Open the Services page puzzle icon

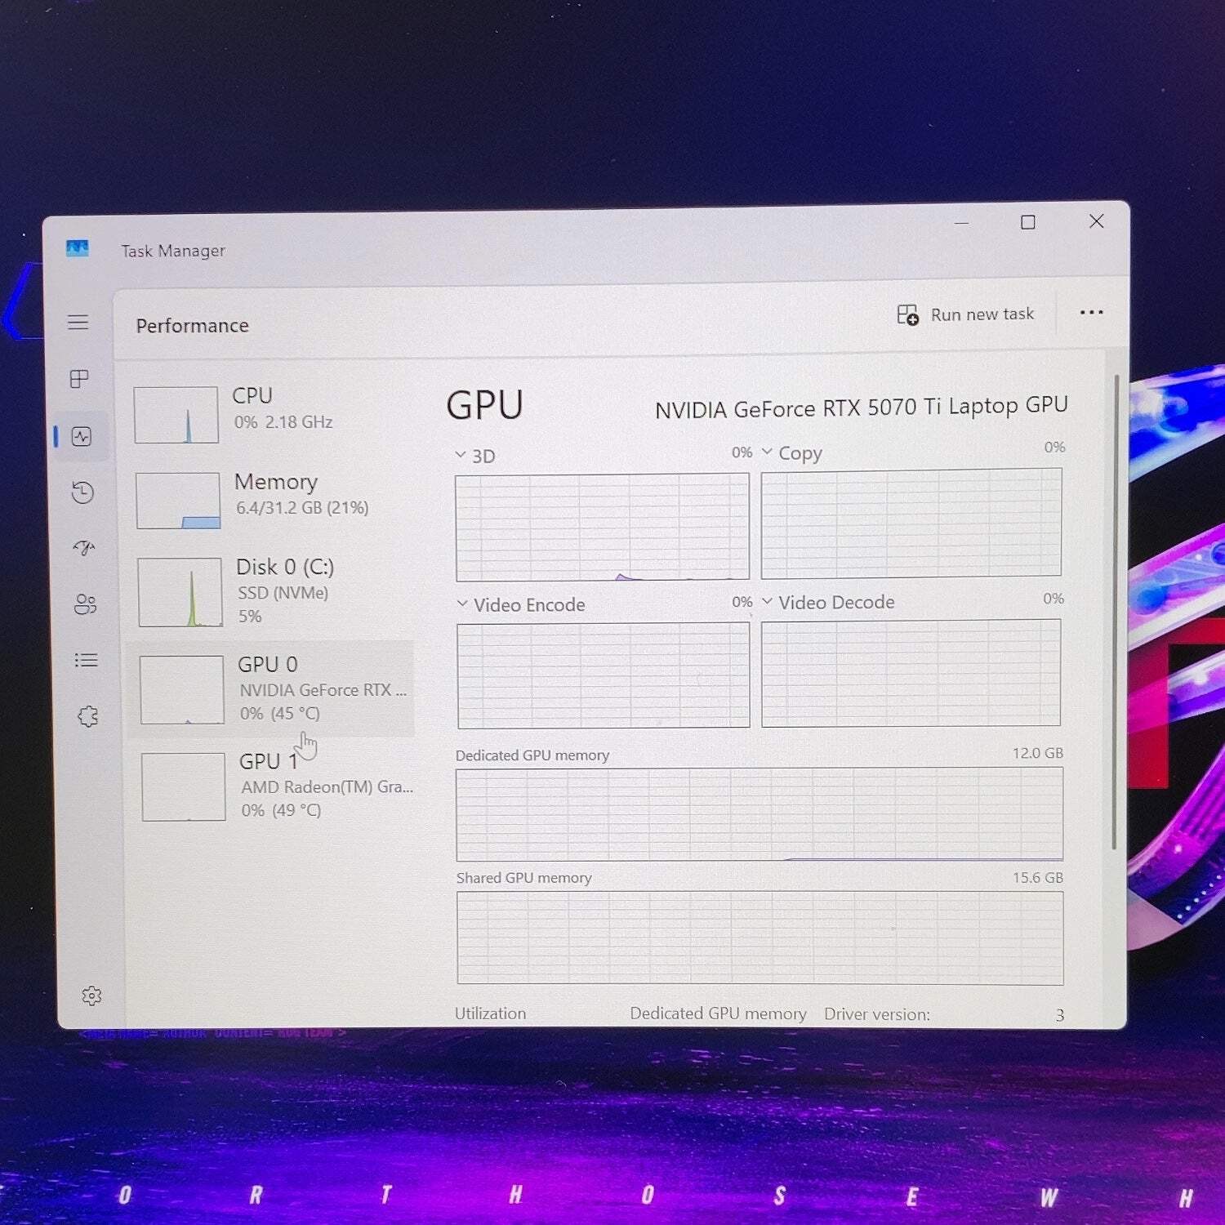click(87, 716)
